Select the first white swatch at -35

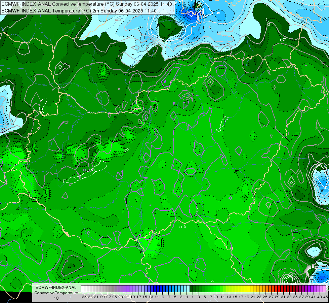click(x=82, y=289)
